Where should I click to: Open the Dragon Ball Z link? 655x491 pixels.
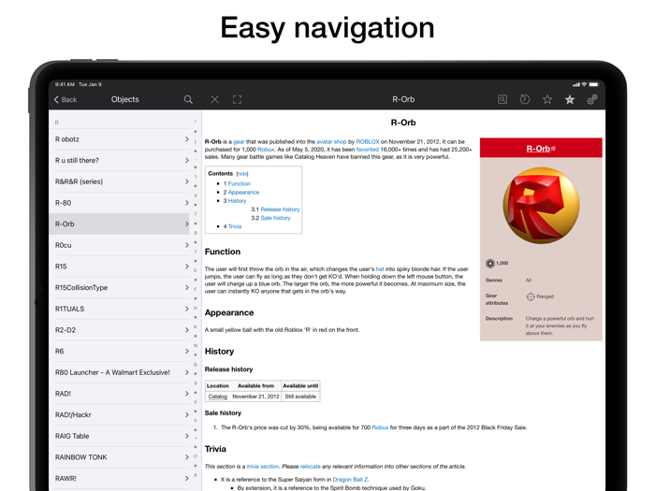(350, 479)
